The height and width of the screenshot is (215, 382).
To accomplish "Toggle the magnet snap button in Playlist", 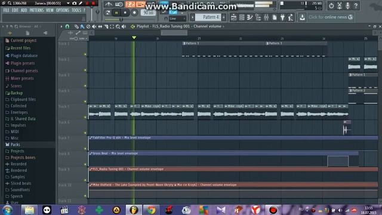I will pos(67,26).
